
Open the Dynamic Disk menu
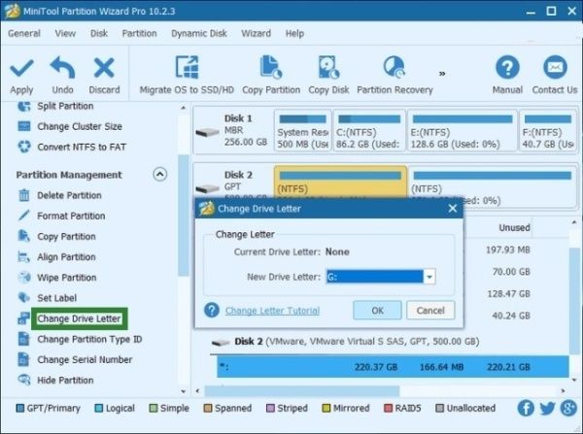point(199,33)
